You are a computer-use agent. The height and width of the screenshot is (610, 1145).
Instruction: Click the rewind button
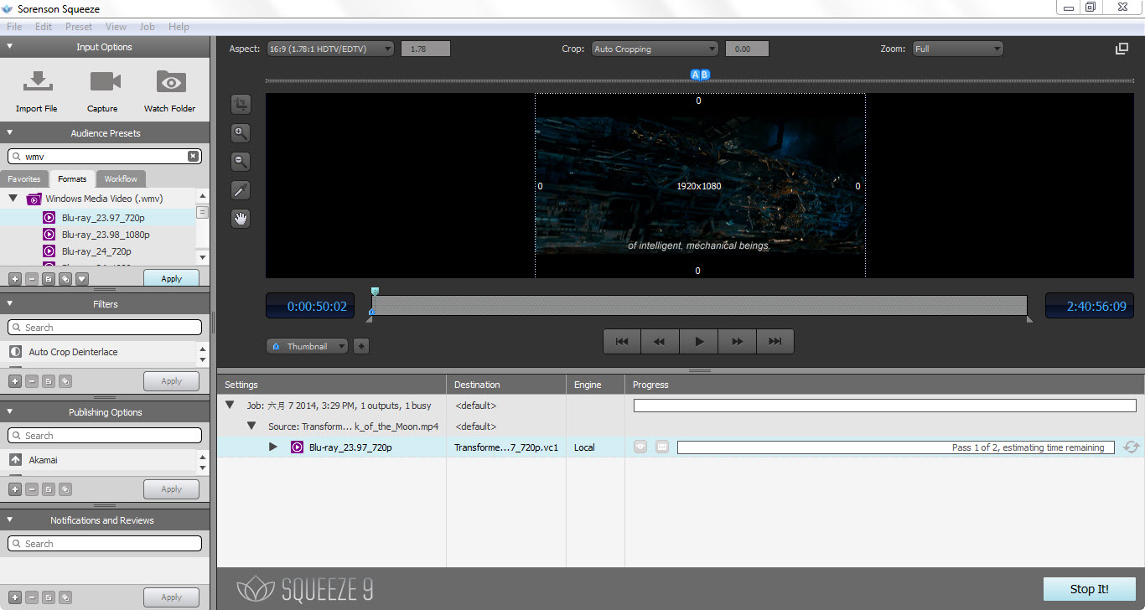[660, 342]
